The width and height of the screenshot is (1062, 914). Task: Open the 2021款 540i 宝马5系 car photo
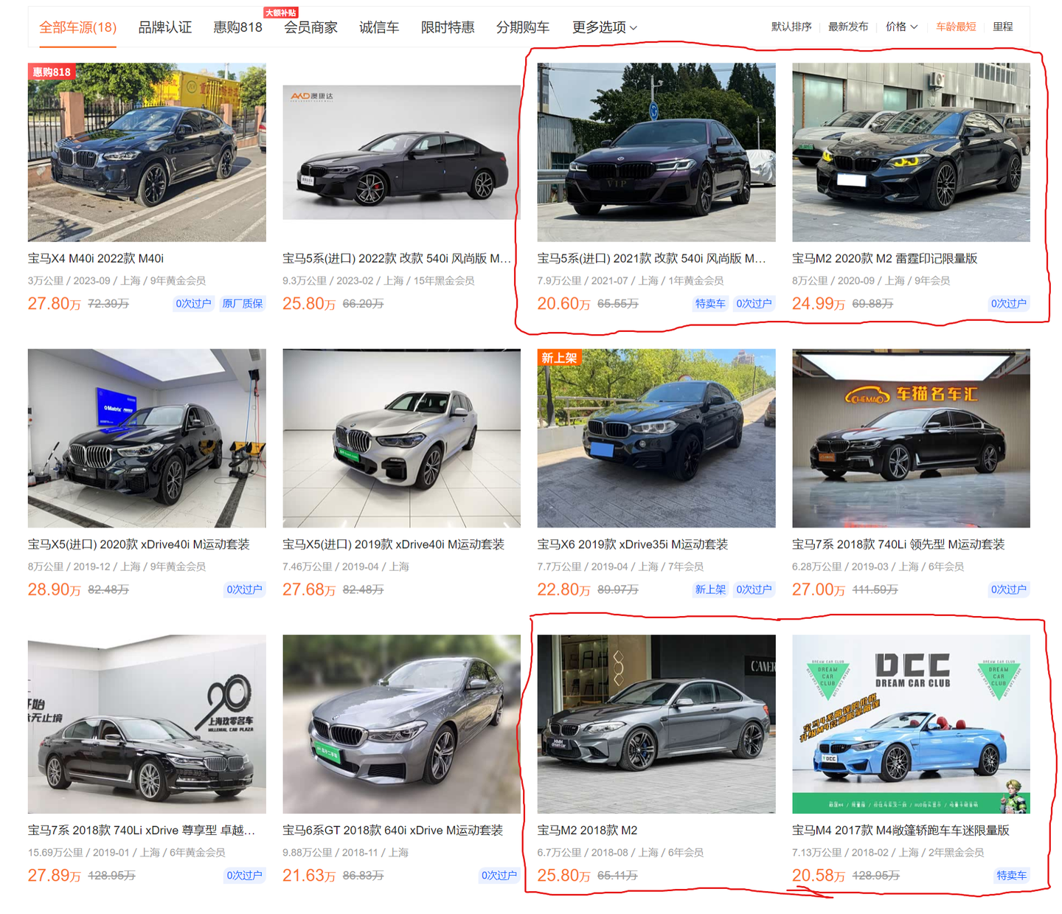(x=656, y=152)
